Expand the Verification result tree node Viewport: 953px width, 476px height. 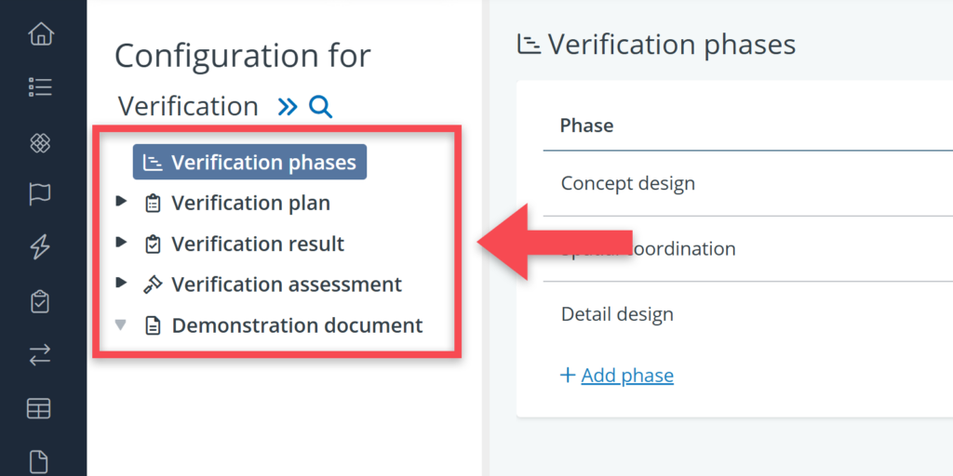[121, 243]
